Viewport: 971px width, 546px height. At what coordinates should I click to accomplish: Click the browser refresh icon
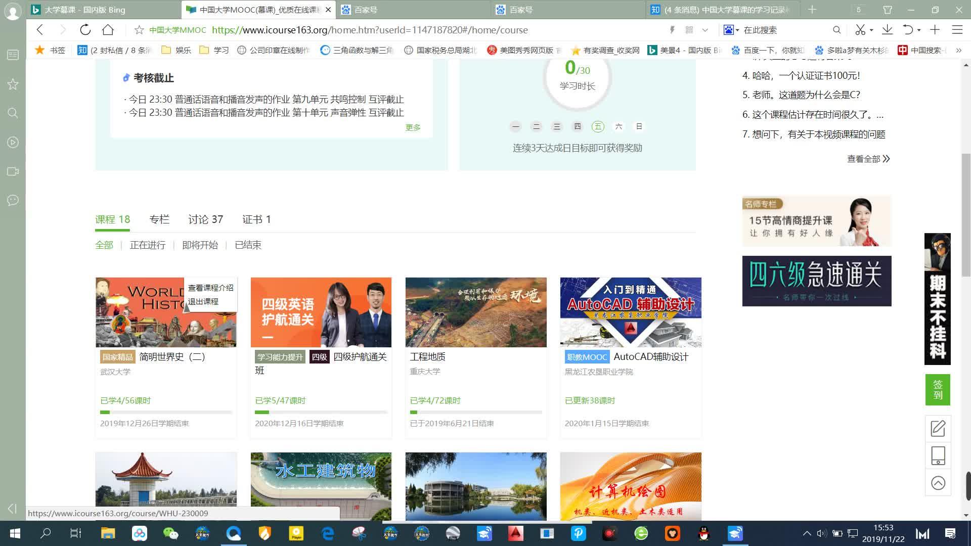pyautogui.click(x=85, y=30)
